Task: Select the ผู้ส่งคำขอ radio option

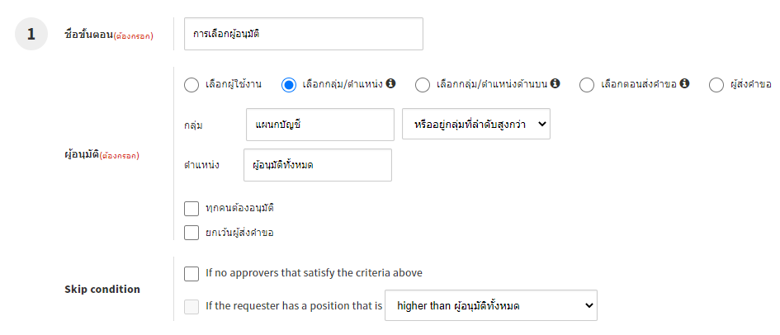Action: point(716,84)
